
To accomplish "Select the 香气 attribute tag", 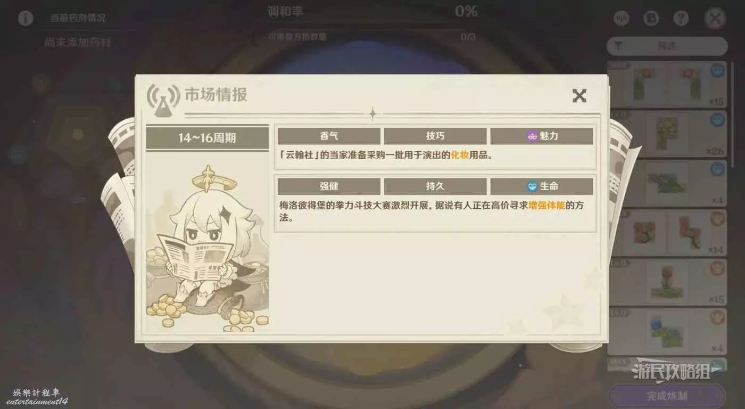I will click(329, 136).
